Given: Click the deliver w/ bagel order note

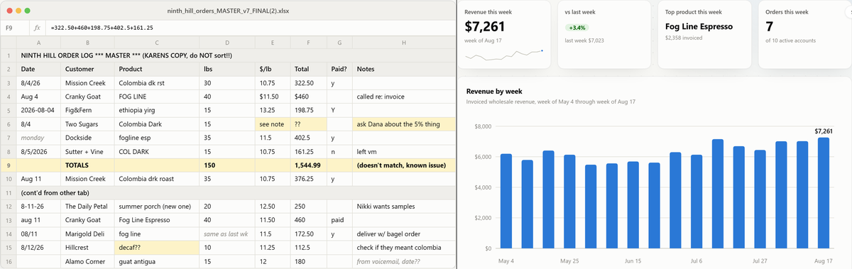Looking at the screenshot, I should pyautogui.click(x=403, y=234).
